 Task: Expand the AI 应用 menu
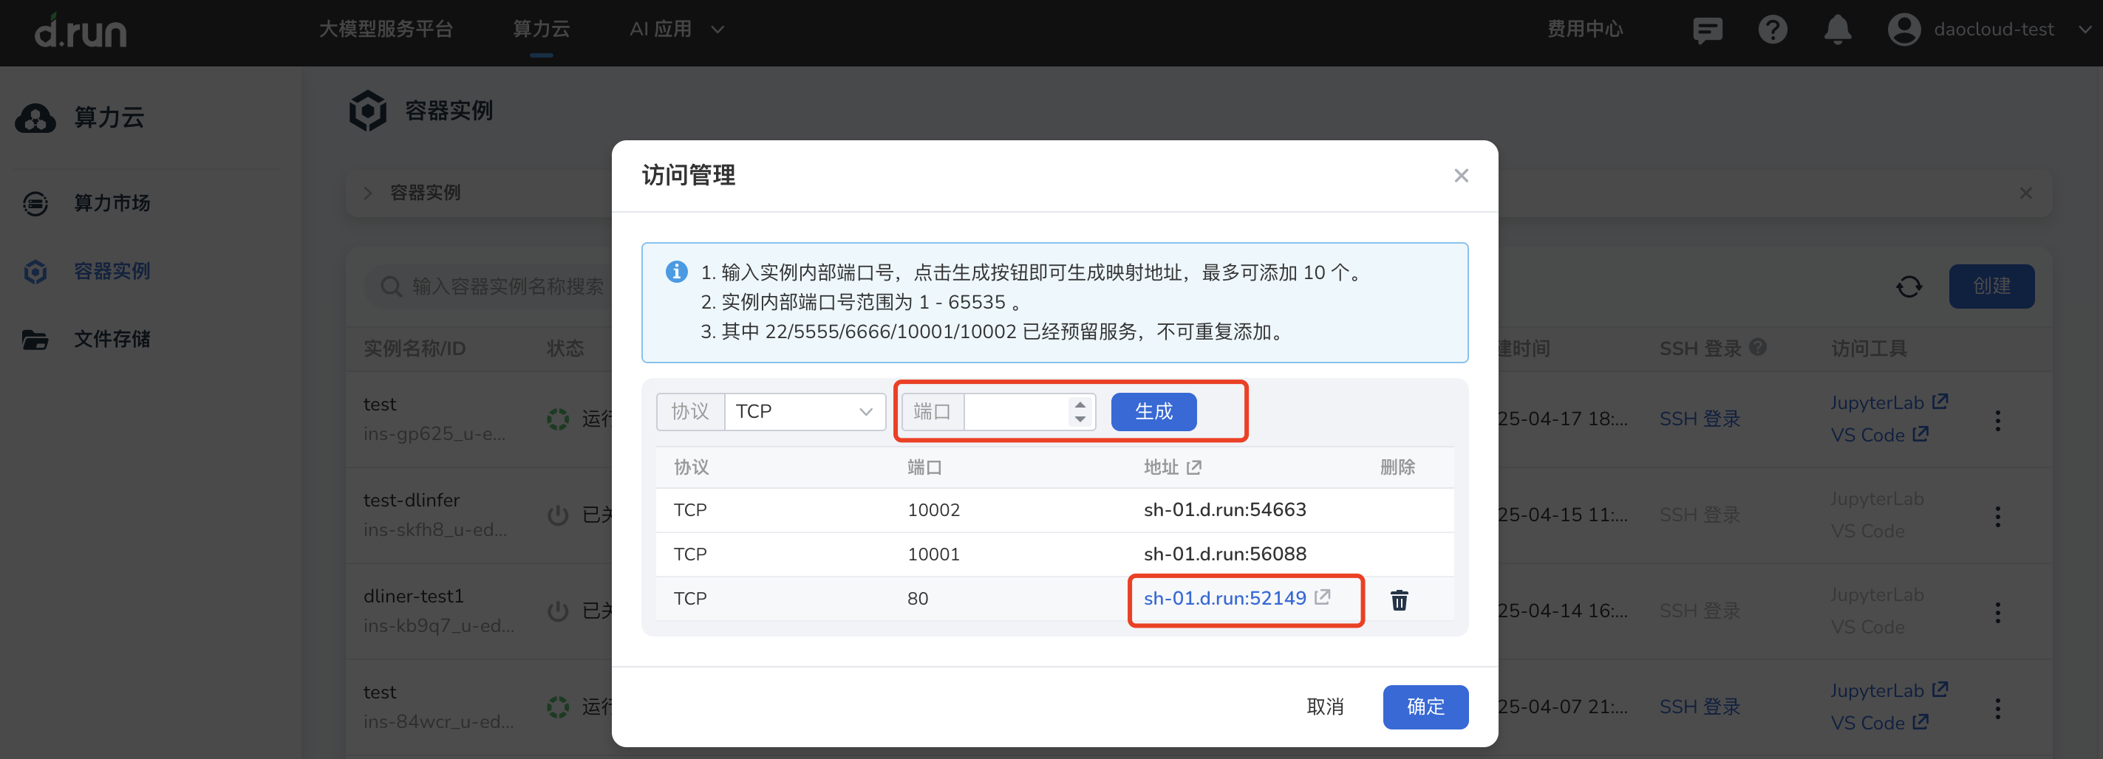click(676, 30)
